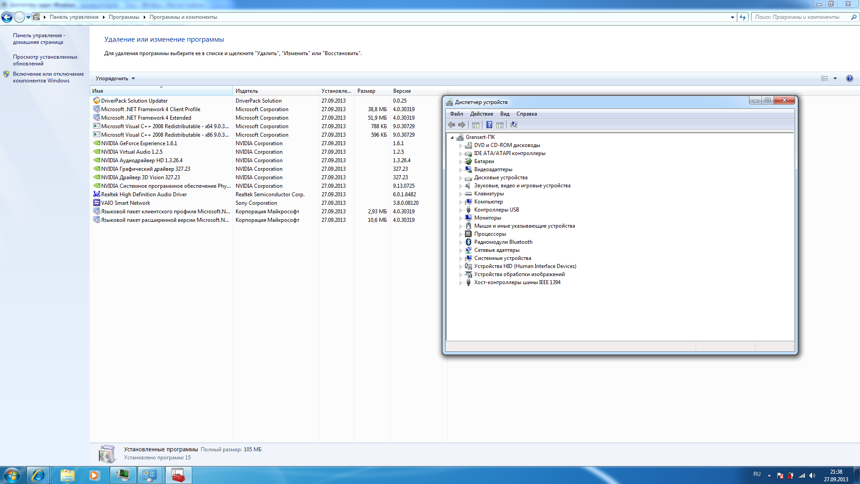Click the Device Manager help toolbar icon
The height and width of the screenshot is (484, 860).
click(489, 125)
